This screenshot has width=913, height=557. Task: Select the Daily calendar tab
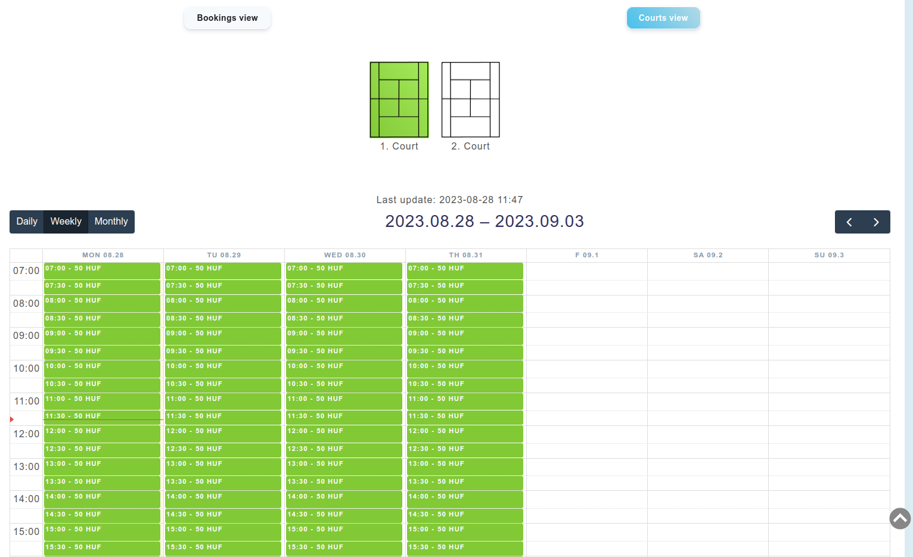click(x=27, y=222)
